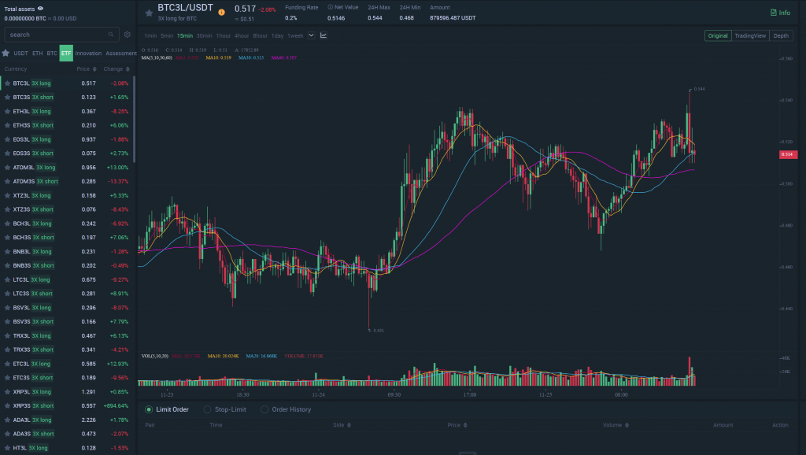
Task: Select the Limit Order radio button
Action: tap(149, 409)
